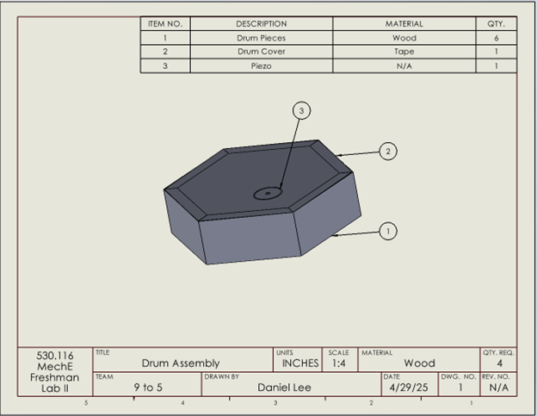Click the 4/29/25 date field

pos(409,388)
